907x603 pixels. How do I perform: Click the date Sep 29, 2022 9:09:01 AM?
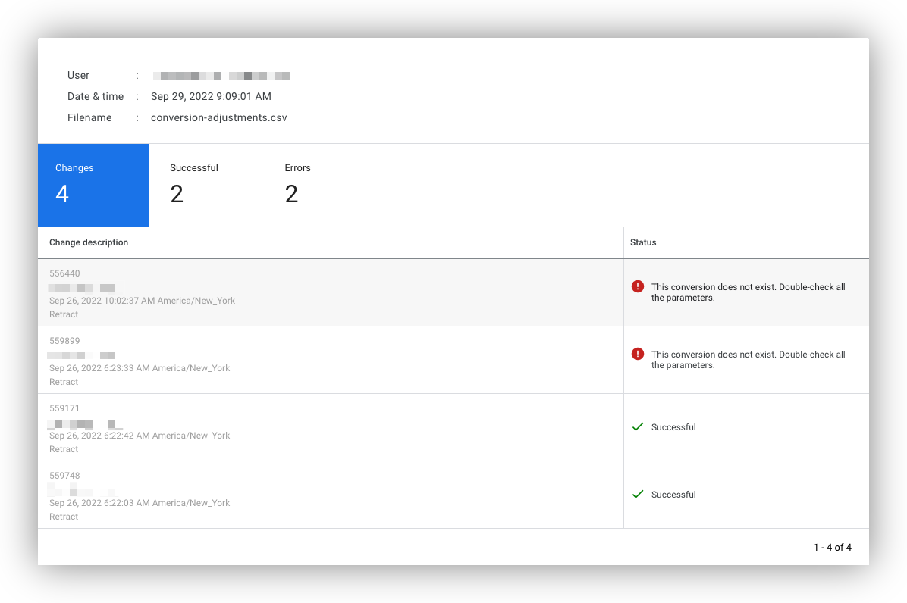tap(211, 96)
